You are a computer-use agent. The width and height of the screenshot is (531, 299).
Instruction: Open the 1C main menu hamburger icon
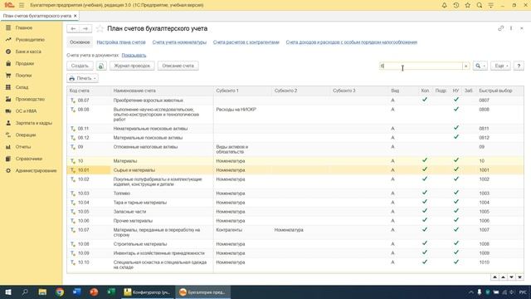tap(22, 5)
